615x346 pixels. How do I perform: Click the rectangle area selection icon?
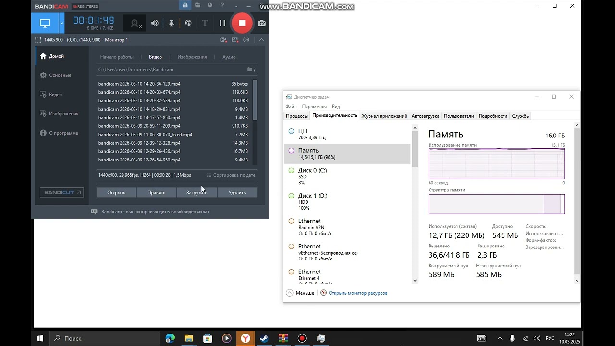coord(38,40)
